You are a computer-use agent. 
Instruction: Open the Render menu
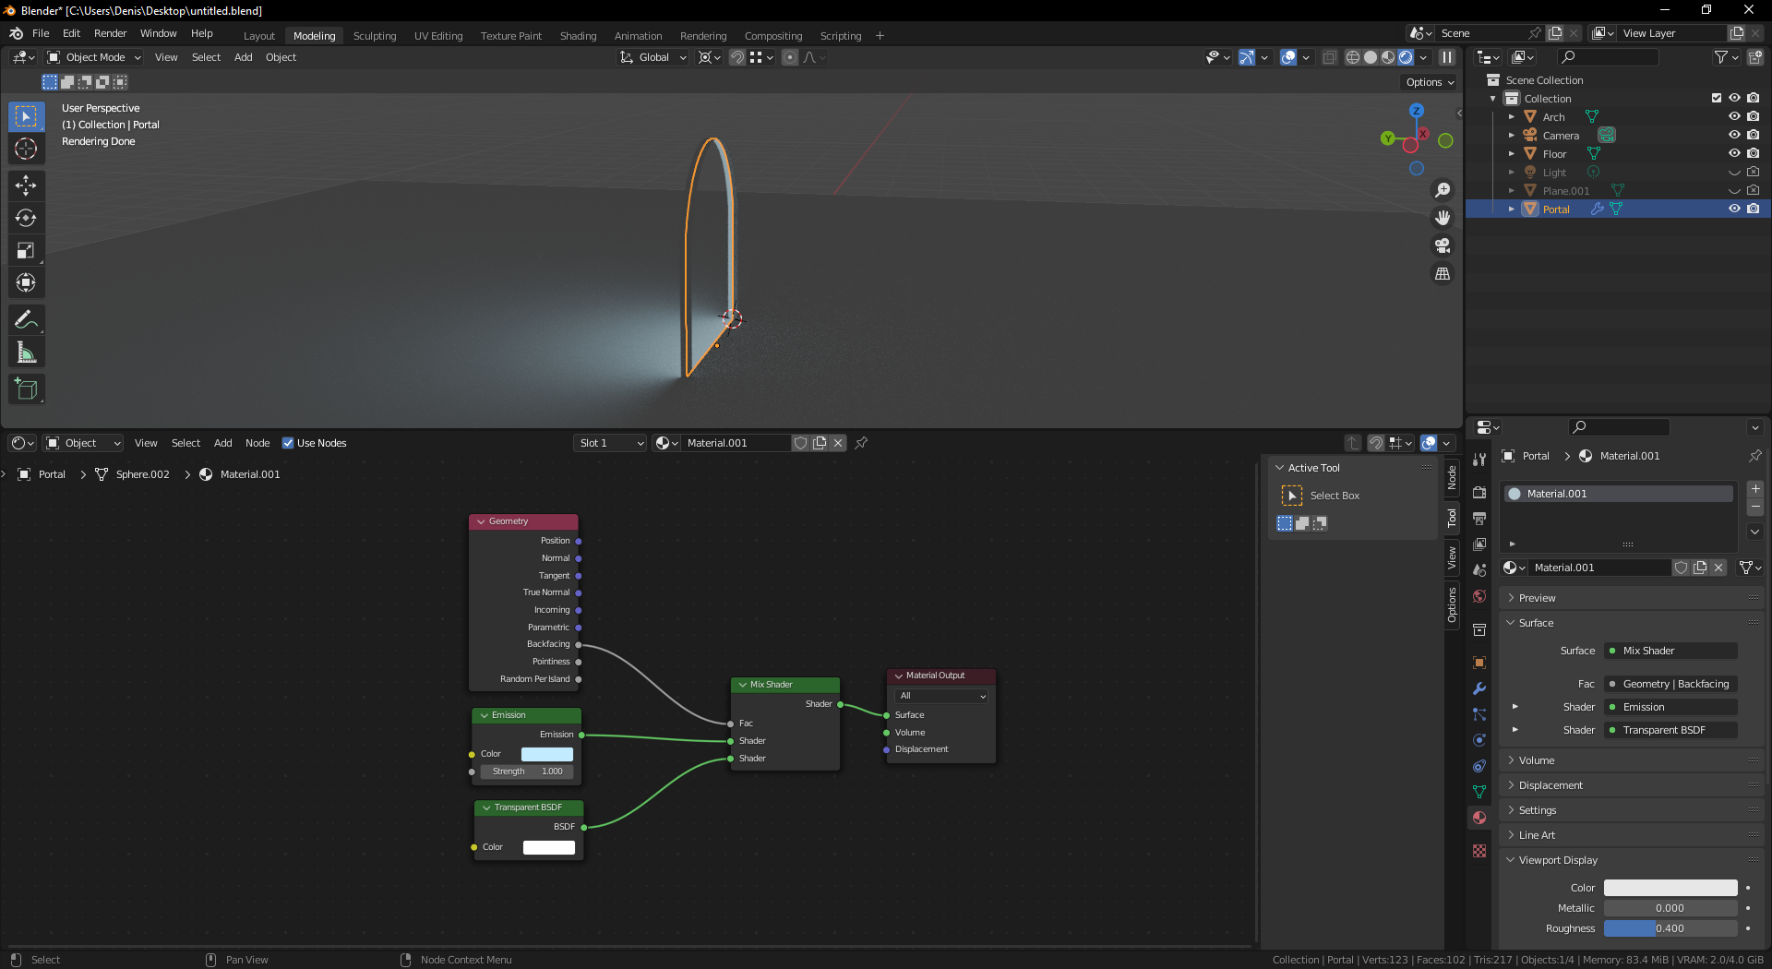(110, 33)
